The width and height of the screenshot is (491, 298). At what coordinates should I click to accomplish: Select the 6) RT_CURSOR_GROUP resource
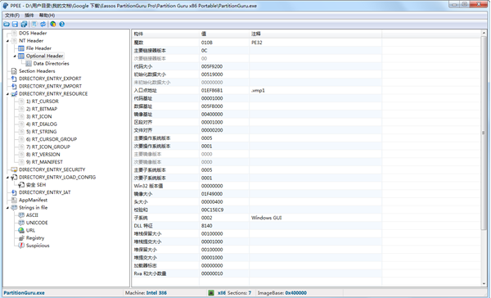point(52,139)
